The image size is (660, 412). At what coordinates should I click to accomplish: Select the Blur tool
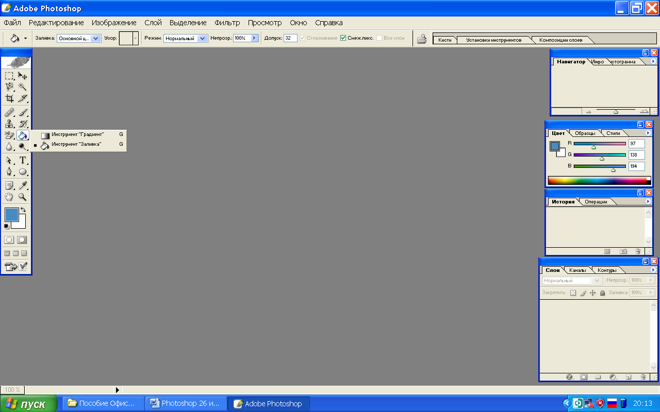pos(9,147)
